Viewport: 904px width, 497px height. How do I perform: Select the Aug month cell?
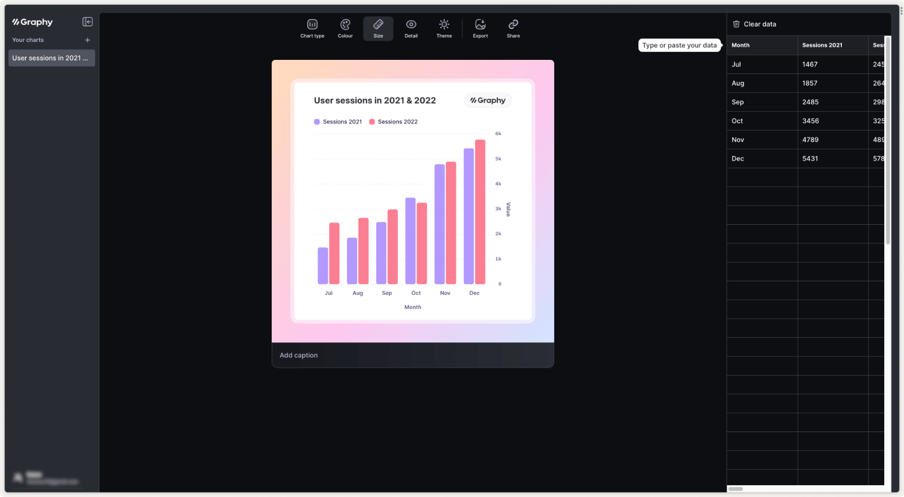pos(762,83)
